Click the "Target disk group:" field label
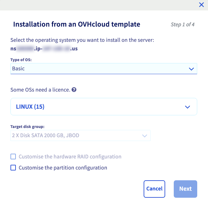Viewport: 208px width, 205px height. point(27,127)
